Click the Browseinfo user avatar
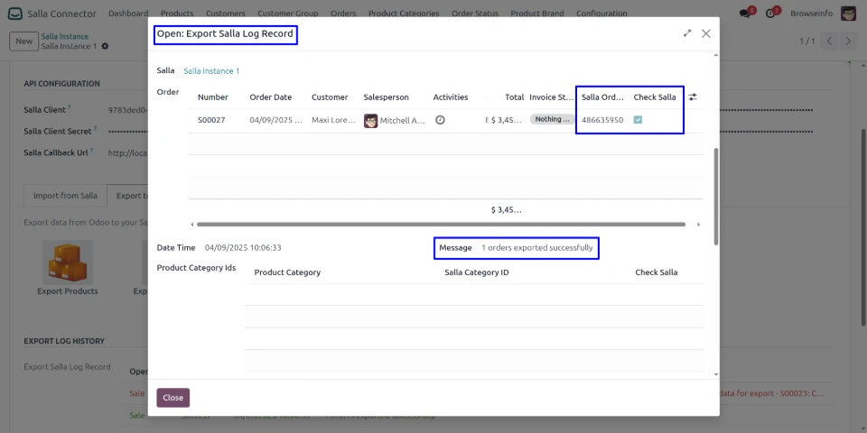The image size is (867, 433). 848,14
